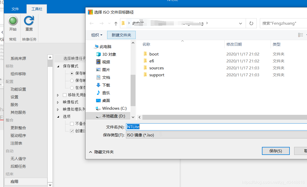Select the Windows (C:) drive in the sidebar
Viewport: 307px width, 187px height.
[x=114, y=108]
